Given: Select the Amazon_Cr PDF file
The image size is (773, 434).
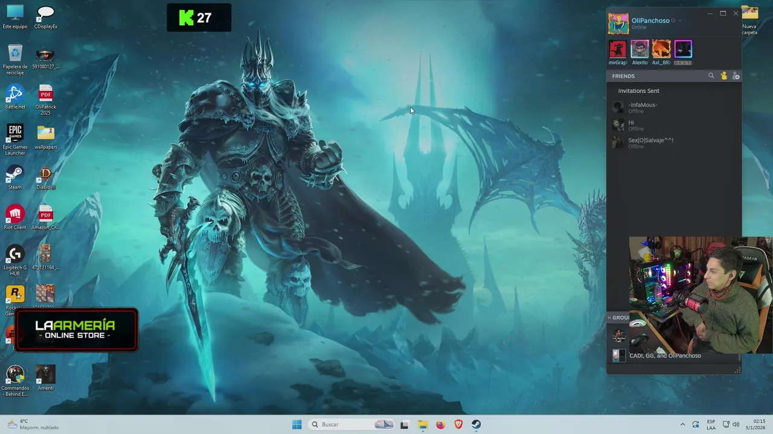Looking at the screenshot, I should (45, 218).
